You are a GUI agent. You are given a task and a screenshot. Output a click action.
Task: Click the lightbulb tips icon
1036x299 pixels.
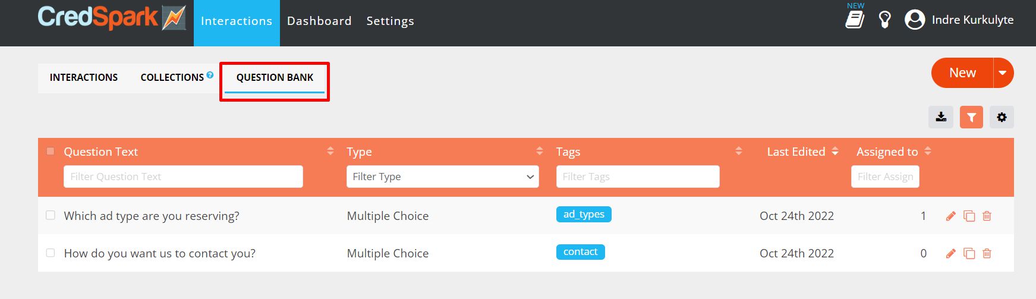point(885,20)
